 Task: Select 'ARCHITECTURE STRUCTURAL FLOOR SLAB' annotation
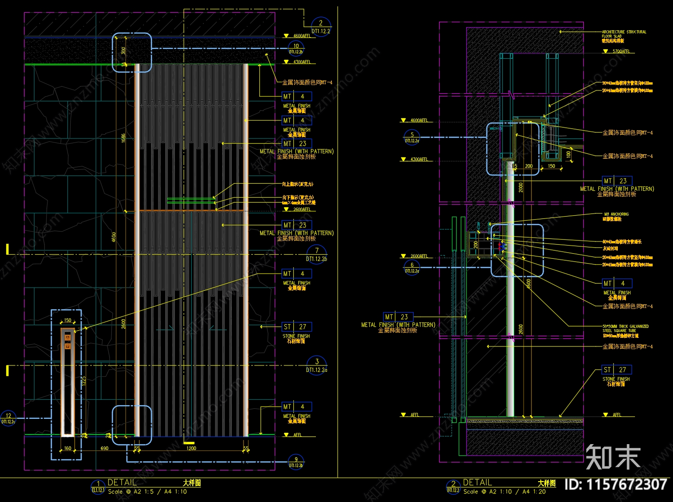[624, 34]
